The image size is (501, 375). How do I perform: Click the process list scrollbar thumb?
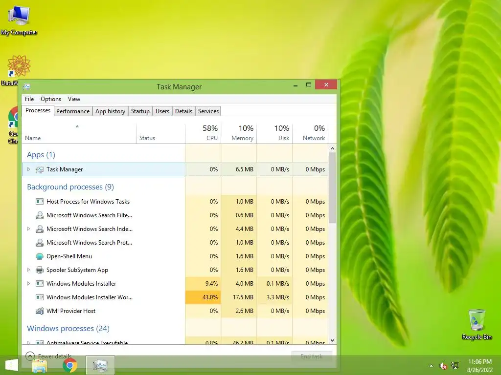[x=332, y=187]
